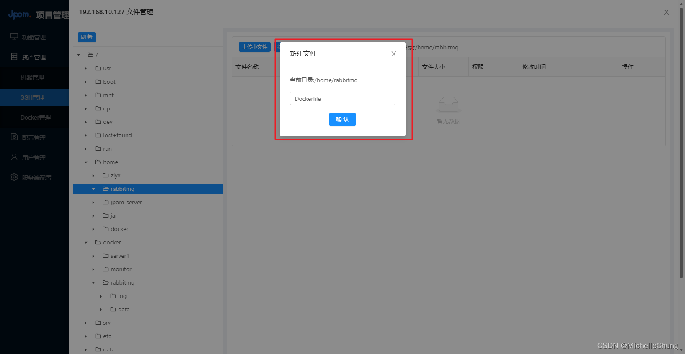Click the 配置管理 sidebar icon

(14, 137)
